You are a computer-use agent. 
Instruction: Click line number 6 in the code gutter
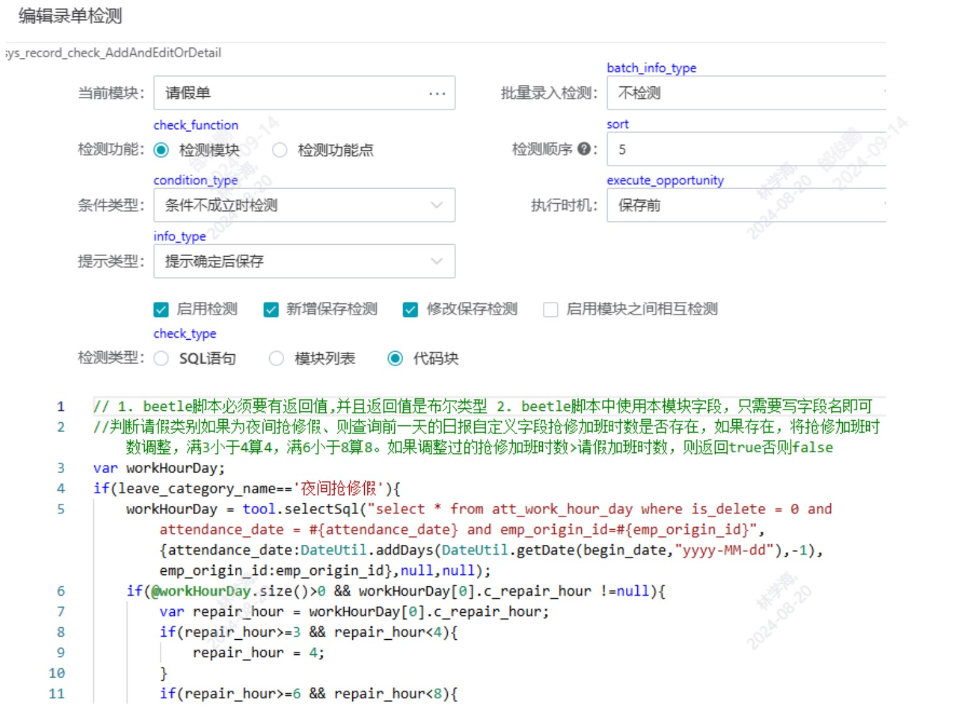point(61,591)
